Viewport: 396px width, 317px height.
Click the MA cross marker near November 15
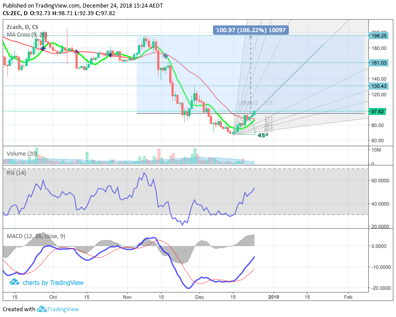pos(166,56)
